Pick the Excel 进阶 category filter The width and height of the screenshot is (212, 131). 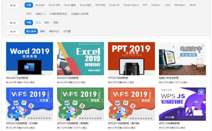[86, 5]
